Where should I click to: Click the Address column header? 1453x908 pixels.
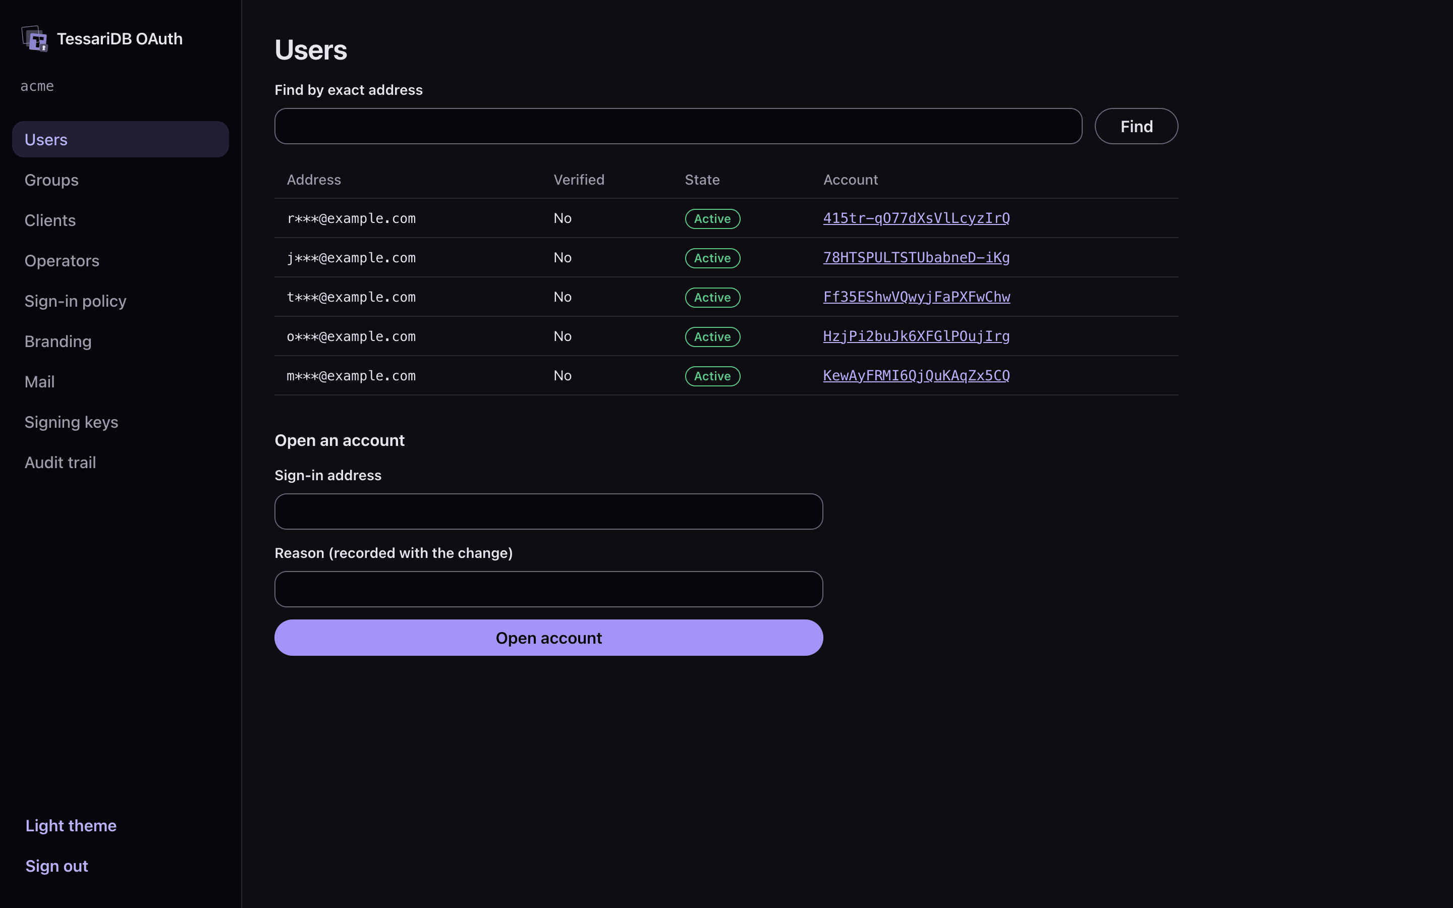point(313,180)
